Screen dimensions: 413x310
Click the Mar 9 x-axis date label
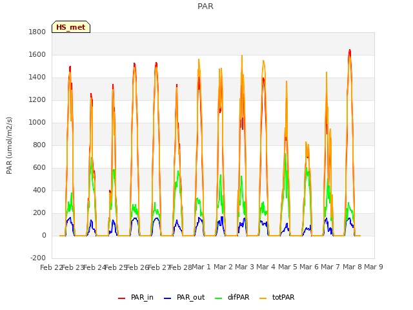pos(374,267)
